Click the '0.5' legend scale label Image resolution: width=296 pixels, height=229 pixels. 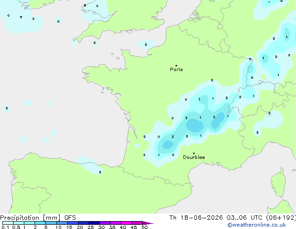tap(16, 227)
